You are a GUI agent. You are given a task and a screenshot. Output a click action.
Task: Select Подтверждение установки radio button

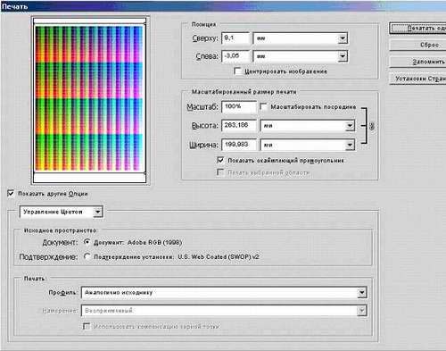click(x=87, y=256)
